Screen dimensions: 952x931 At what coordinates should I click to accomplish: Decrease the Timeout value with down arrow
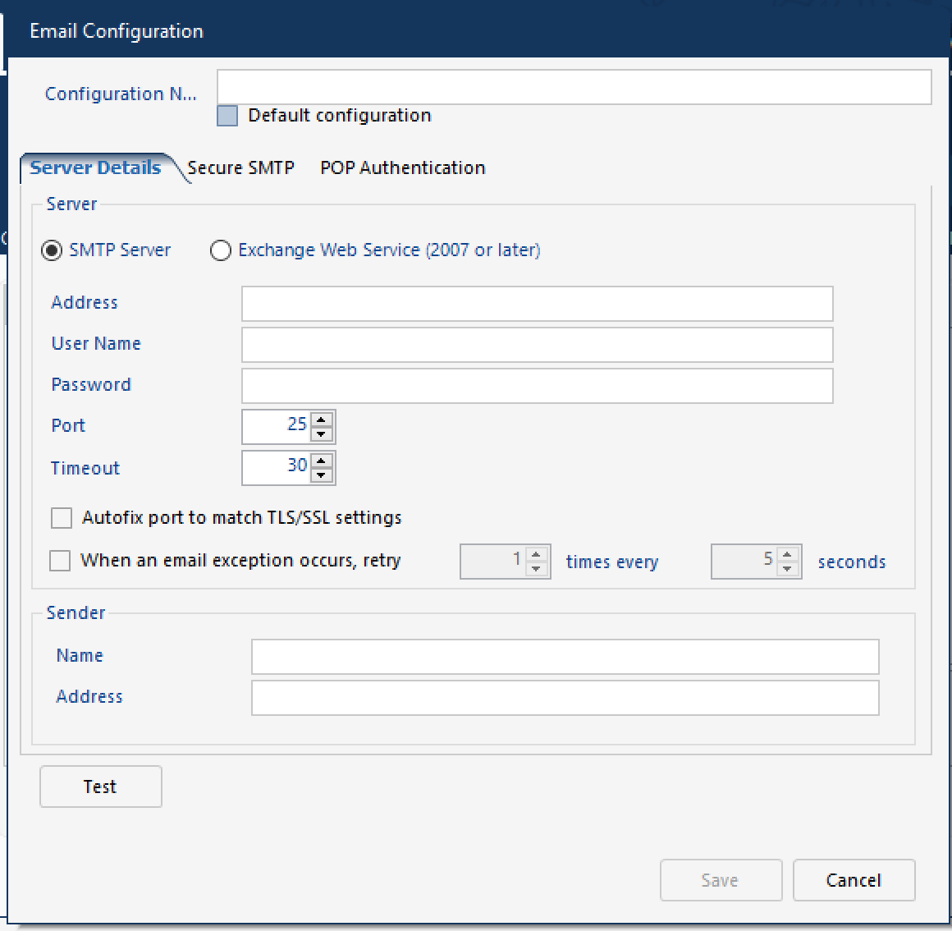(x=322, y=475)
